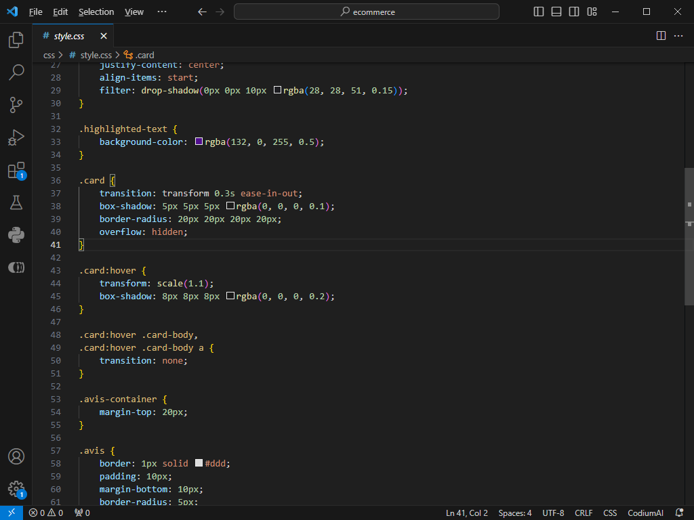Viewport: 694px width, 520px height.
Task: Click the ecommerce search box
Action: click(366, 12)
